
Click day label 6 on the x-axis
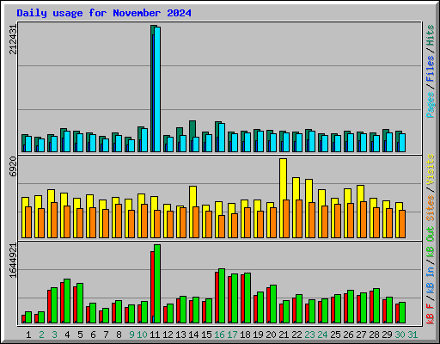pos(93,335)
